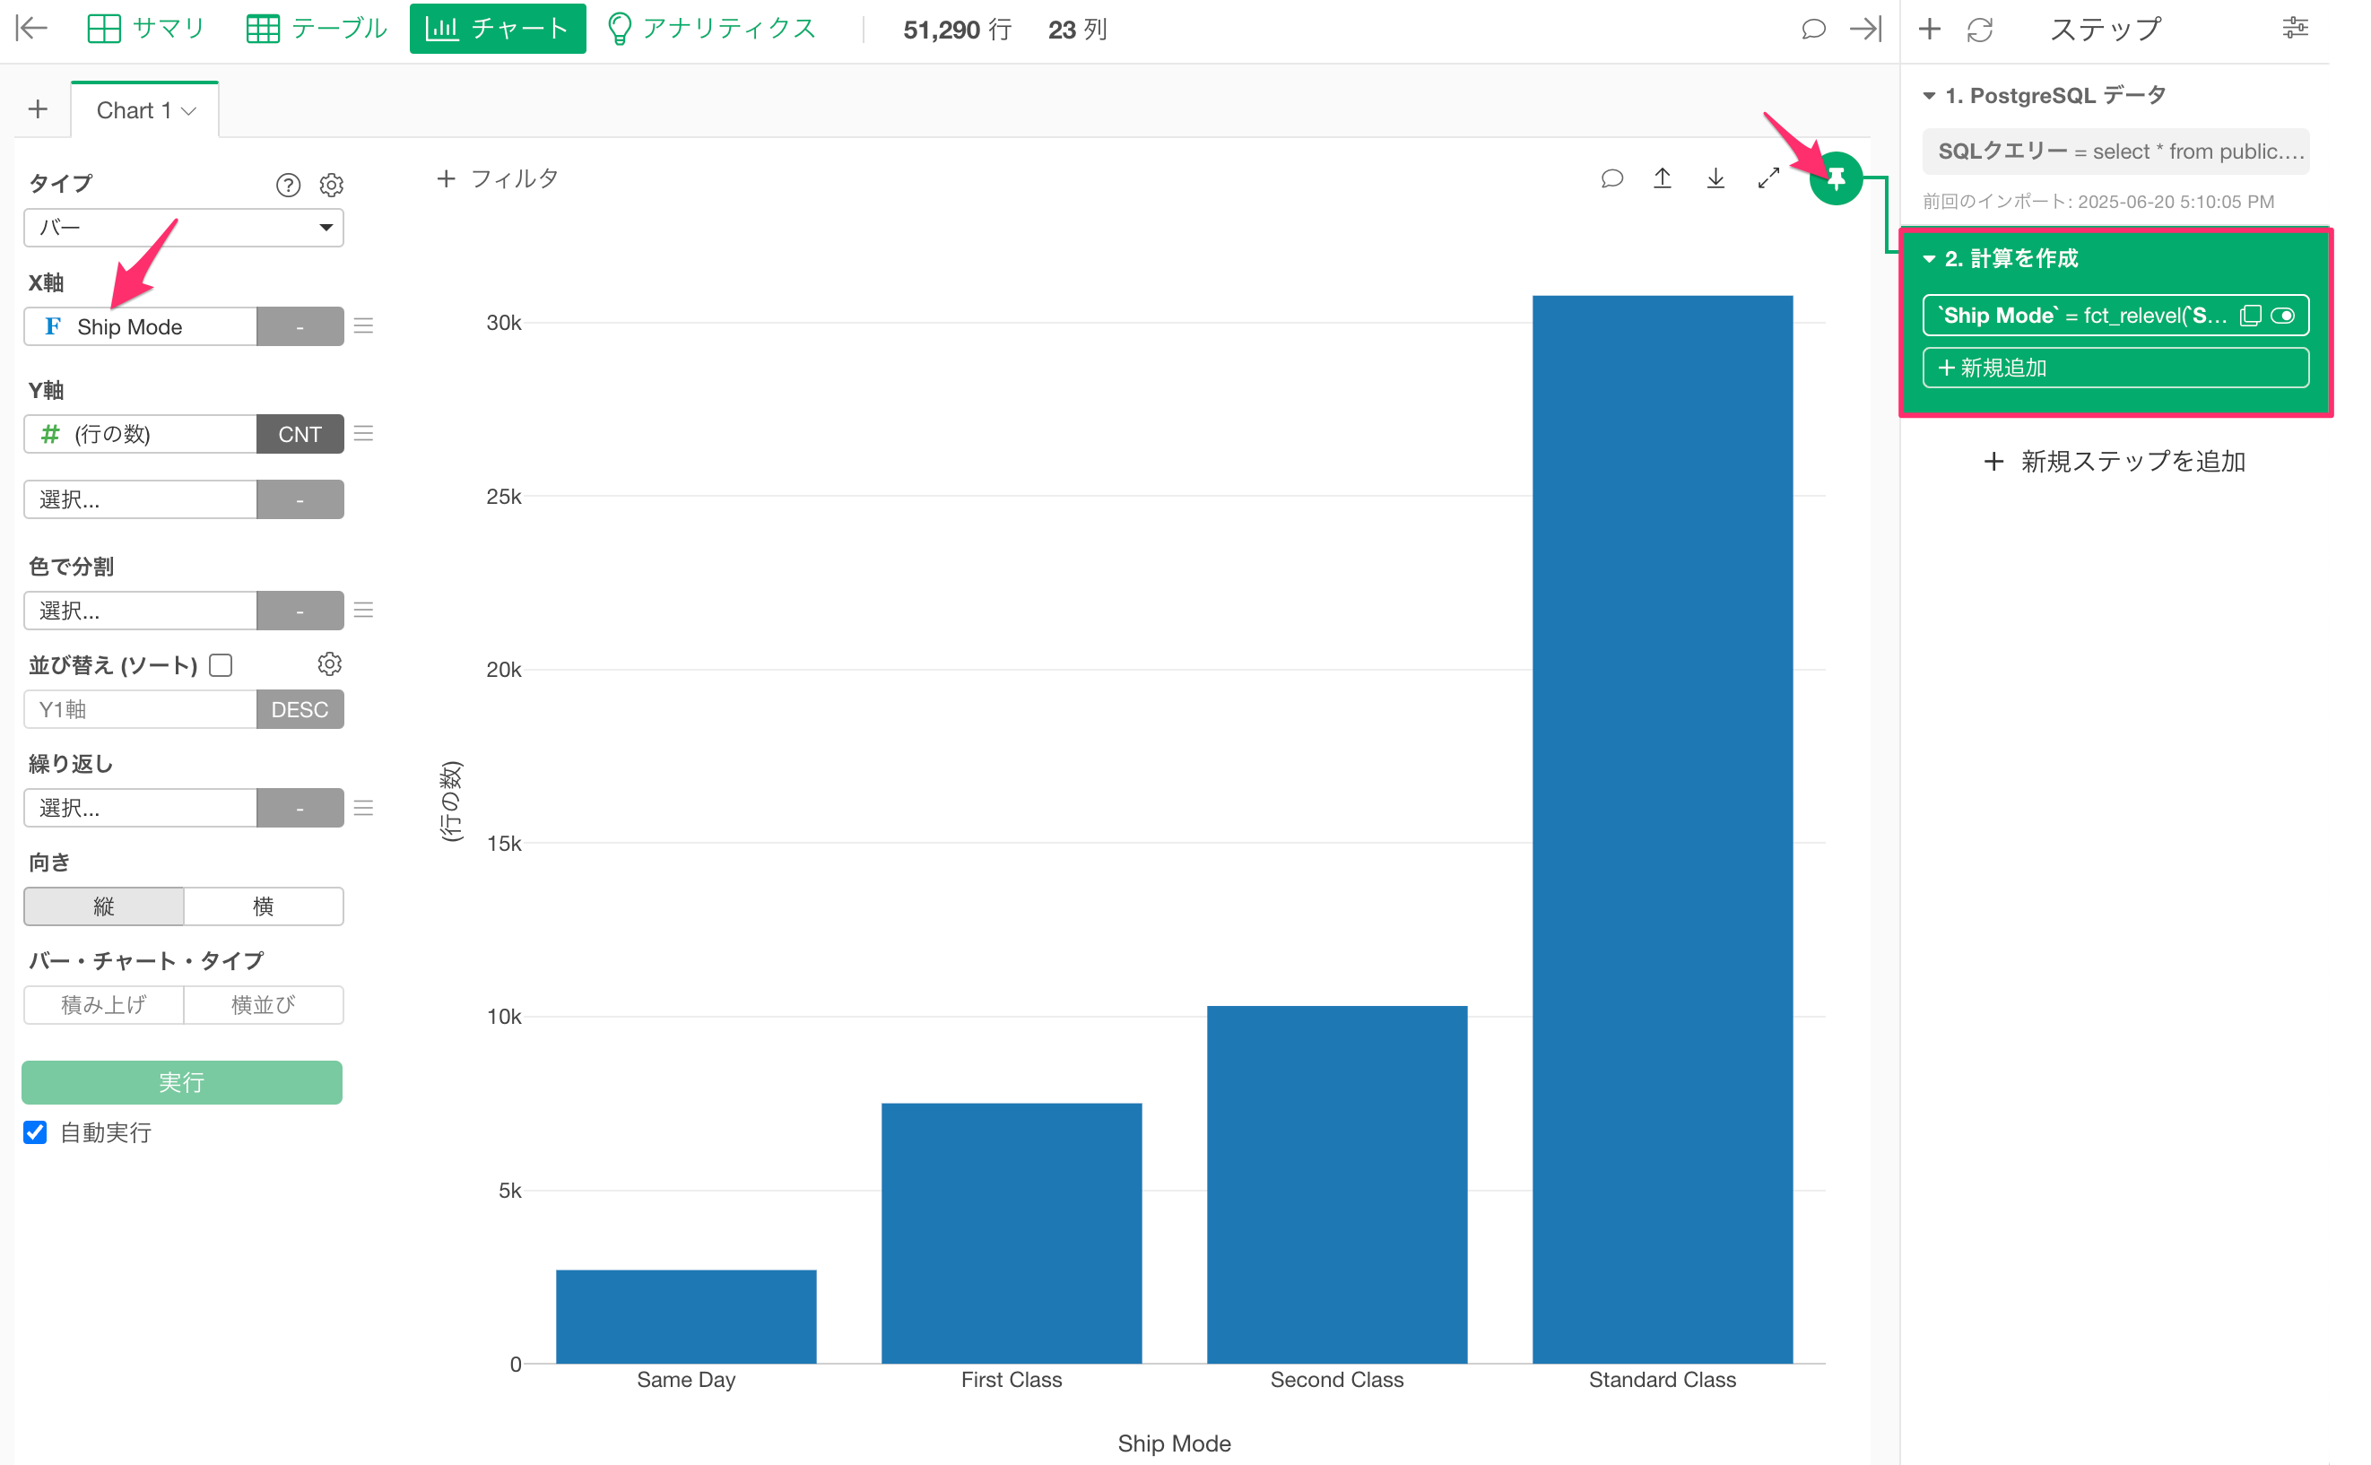This screenshot has width=2371, height=1465.
Task: Collapse the steps panel arrow icon
Action: (1866, 29)
